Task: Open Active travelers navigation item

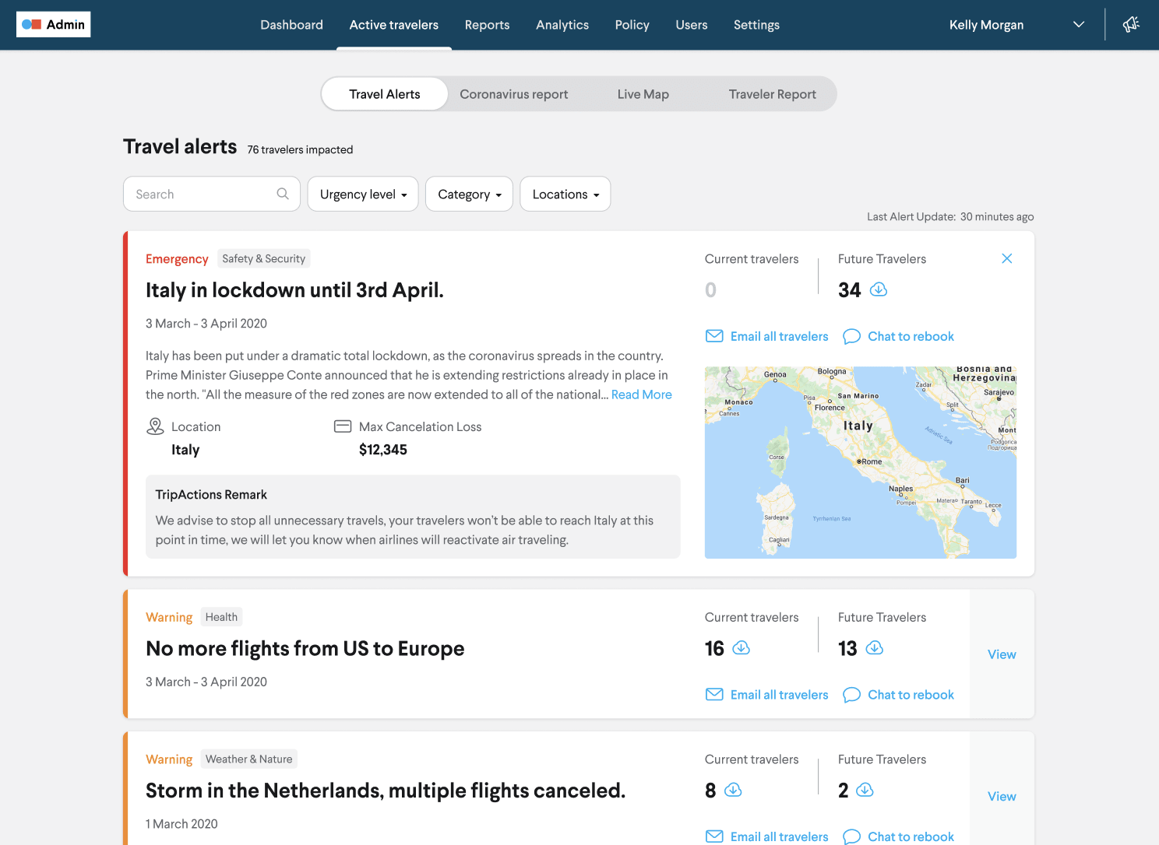Action: (x=394, y=25)
